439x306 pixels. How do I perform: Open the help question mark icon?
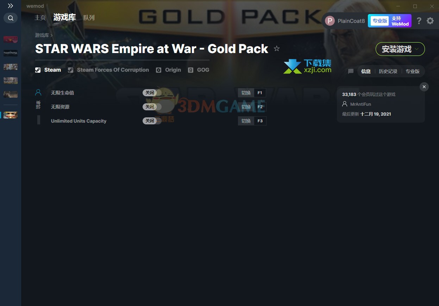point(419,21)
